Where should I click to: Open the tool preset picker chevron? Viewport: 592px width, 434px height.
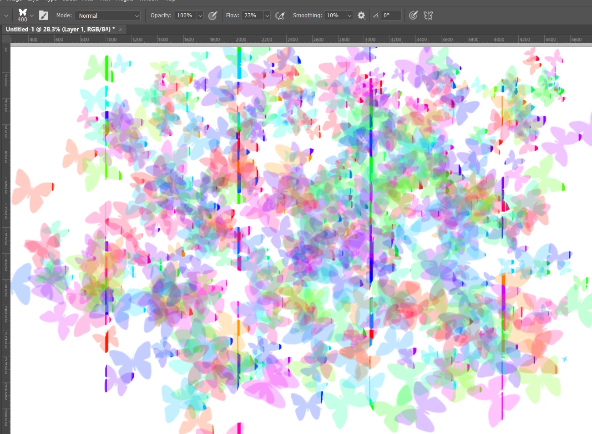point(6,15)
